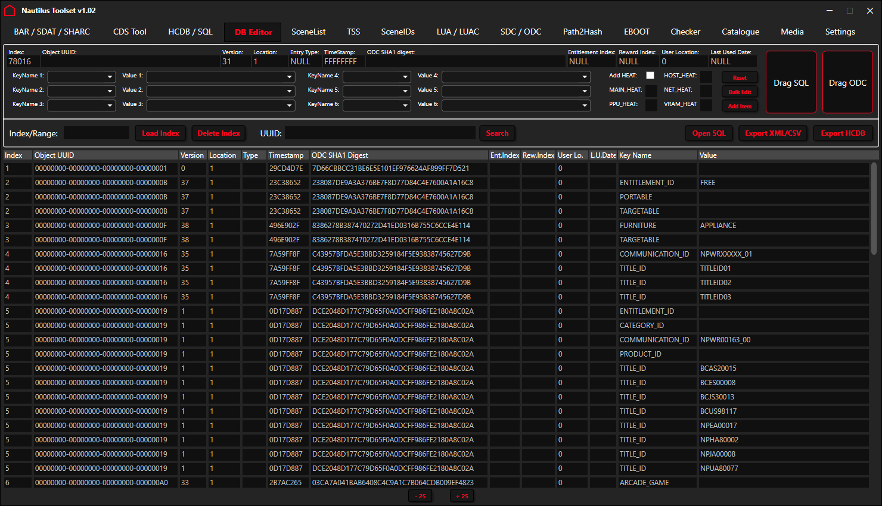Click the Index/Range input field

(97, 133)
